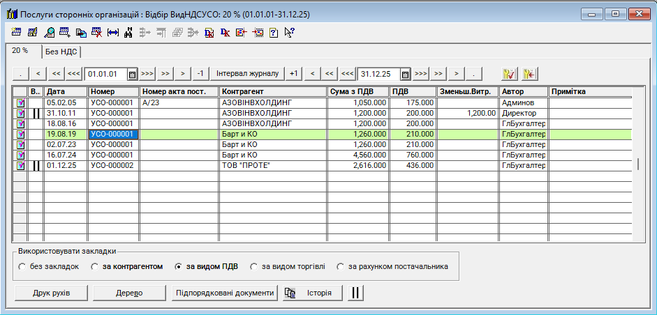
Task: Click the copy document toolbar icon
Action: pos(81,32)
